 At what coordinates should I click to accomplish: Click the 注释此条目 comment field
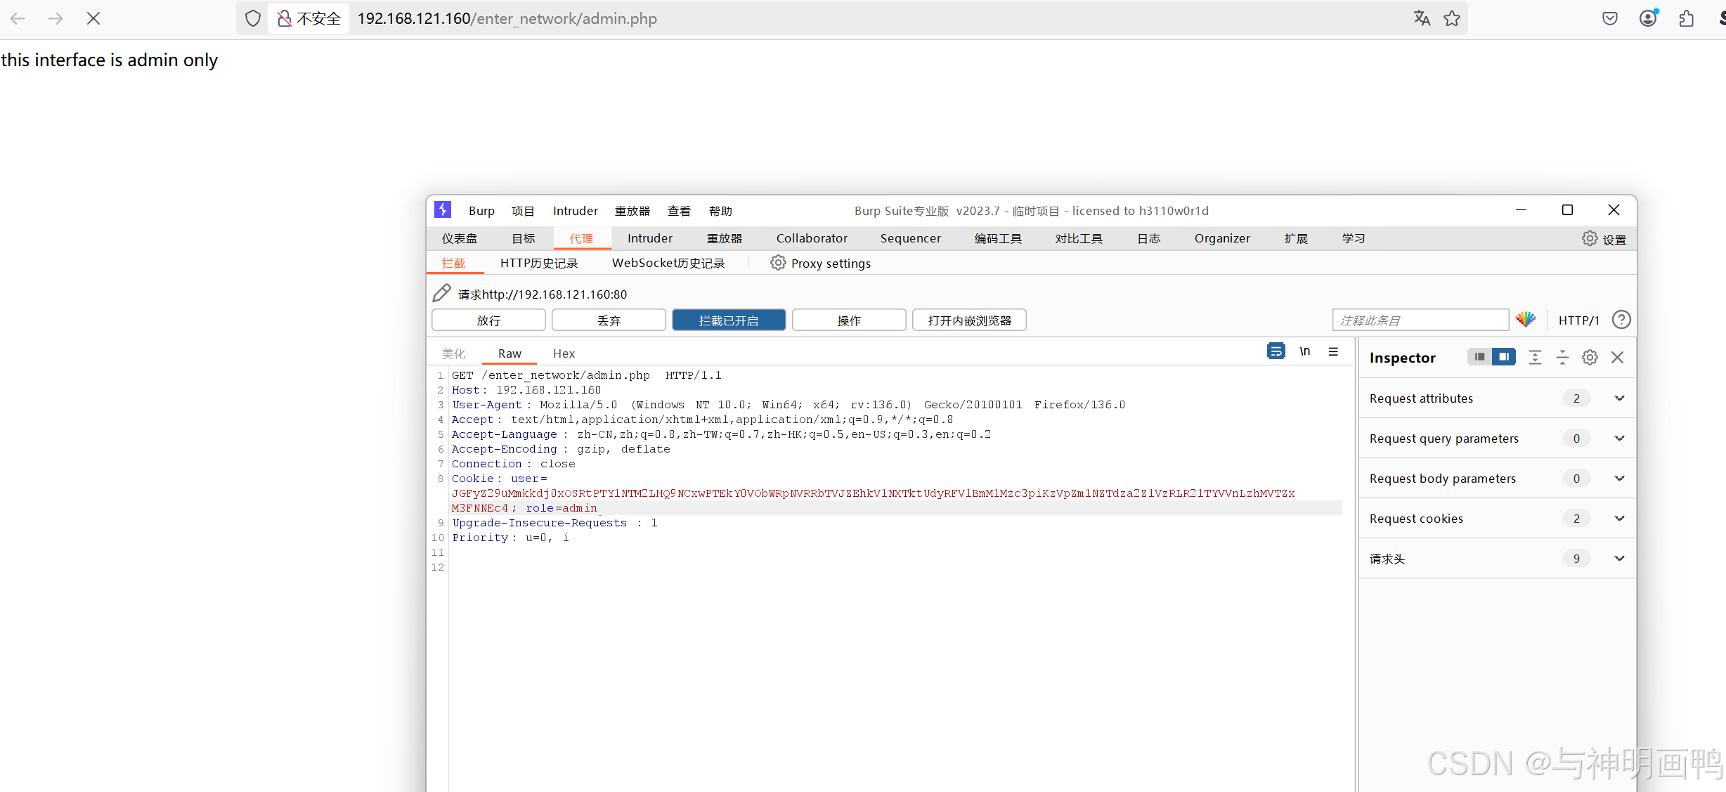tap(1420, 320)
